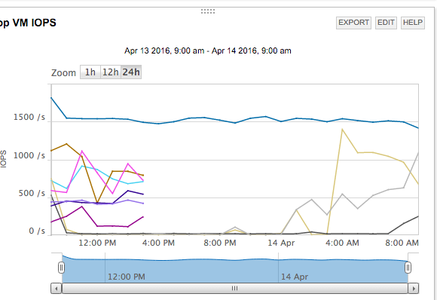
Task: Set zoom to 12h
Action: [111, 72]
